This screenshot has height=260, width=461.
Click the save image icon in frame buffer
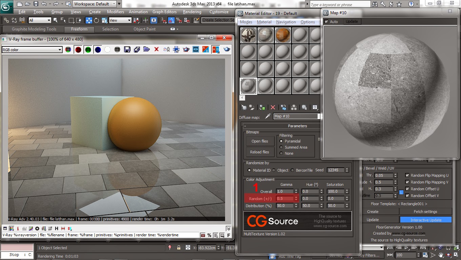127,50
